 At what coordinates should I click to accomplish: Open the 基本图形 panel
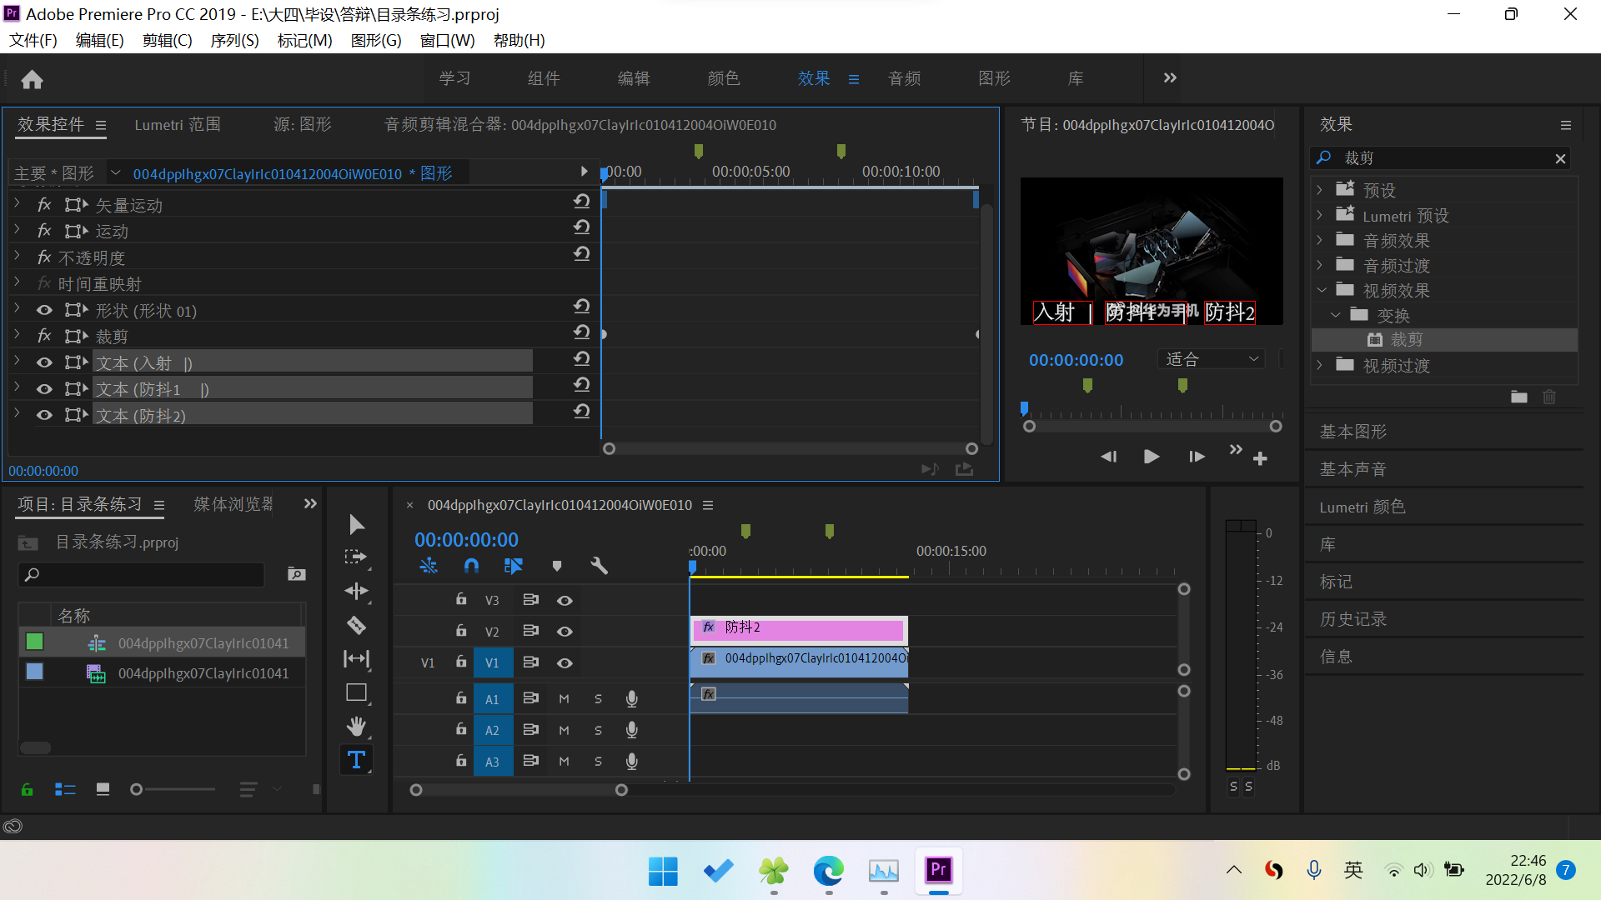1353,432
